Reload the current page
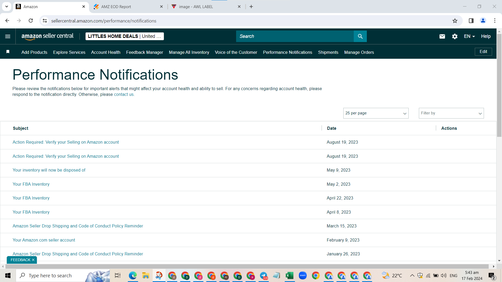502x282 pixels. pyautogui.click(x=31, y=21)
